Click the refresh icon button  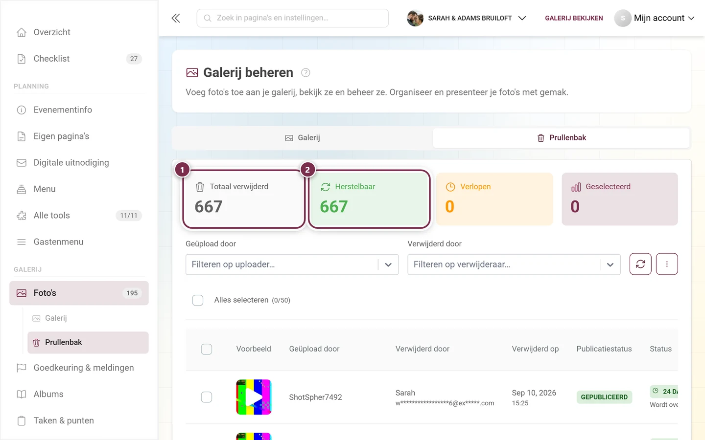point(640,264)
